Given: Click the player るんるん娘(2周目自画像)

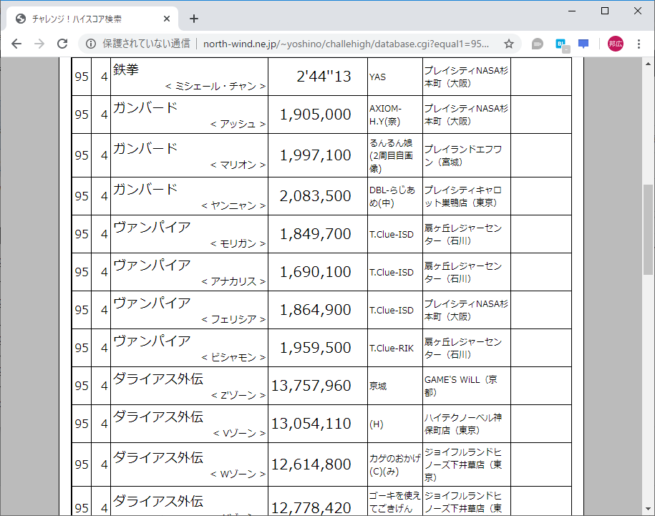Looking at the screenshot, I should 392,156.
